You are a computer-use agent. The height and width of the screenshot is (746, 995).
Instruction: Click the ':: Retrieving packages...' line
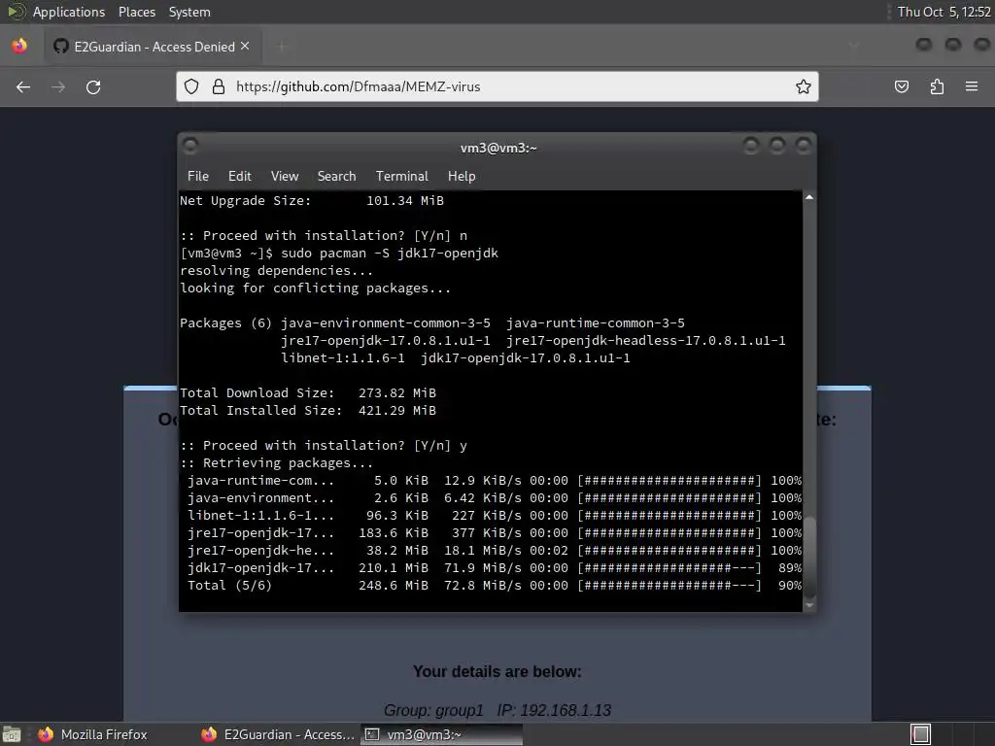click(x=276, y=463)
